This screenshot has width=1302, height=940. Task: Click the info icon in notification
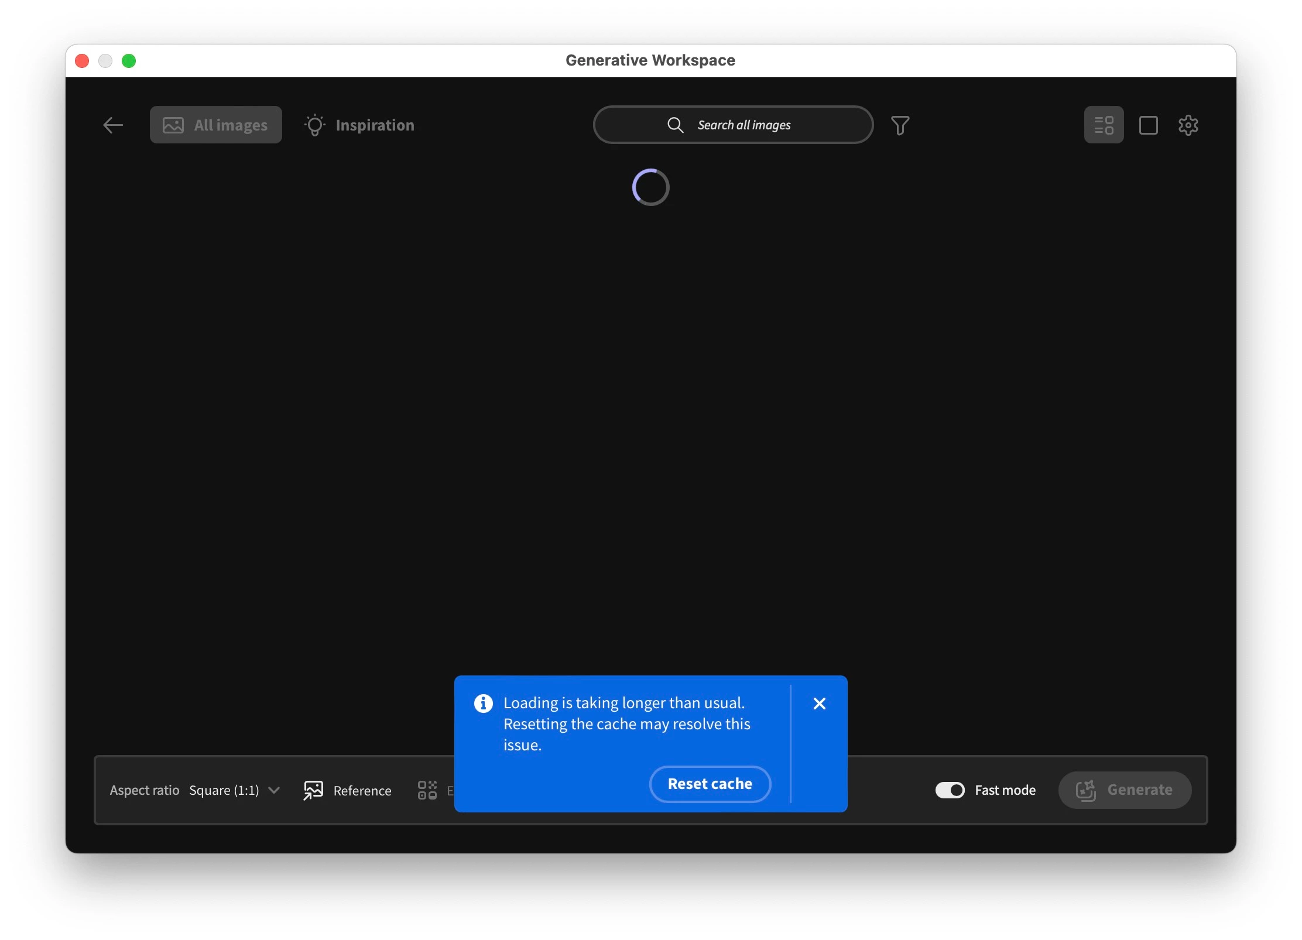pyautogui.click(x=483, y=703)
